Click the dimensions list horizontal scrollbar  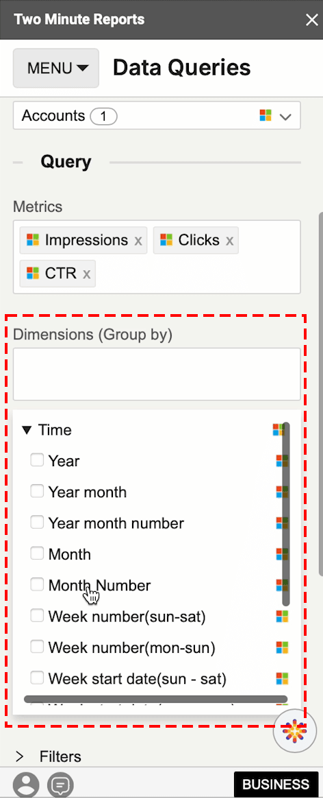pos(155,699)
